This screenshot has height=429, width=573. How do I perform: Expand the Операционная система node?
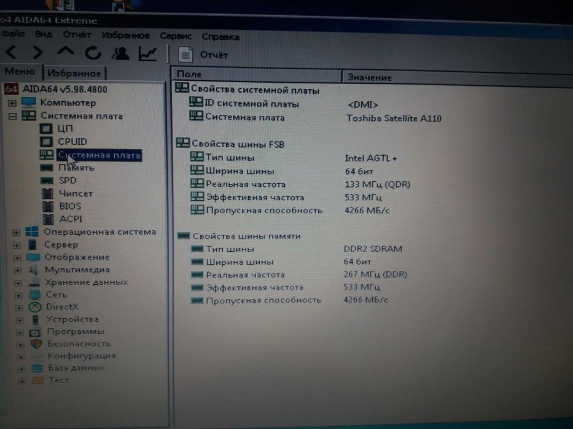pyautogui.click(x=16, y=232)
